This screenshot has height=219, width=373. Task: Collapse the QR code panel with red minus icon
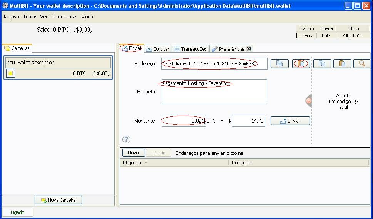(x=309, y=101)
